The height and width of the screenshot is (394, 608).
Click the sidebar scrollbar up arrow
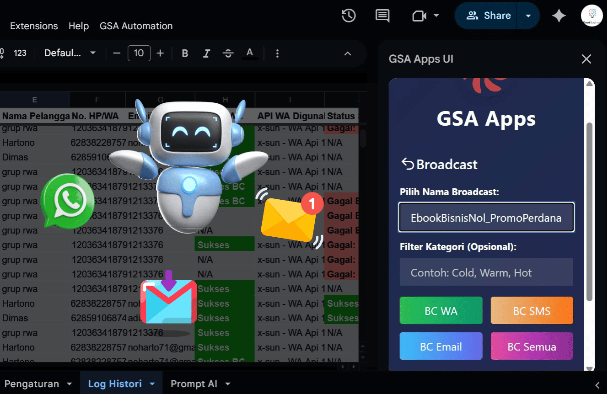590,83
